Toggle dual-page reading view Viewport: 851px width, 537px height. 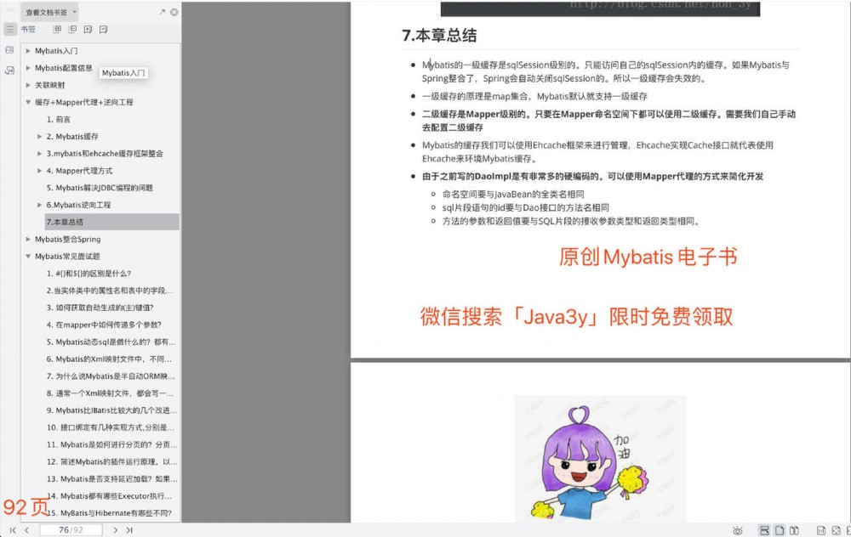click(795, 529)
